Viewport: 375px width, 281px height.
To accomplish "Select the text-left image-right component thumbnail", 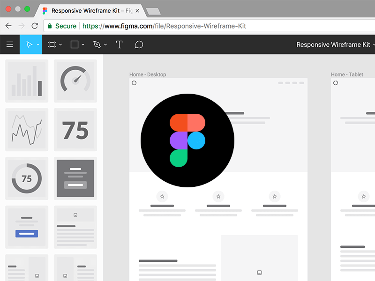I will pyautogui.click(x=27, y=268).
